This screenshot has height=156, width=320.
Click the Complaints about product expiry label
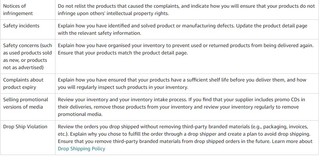click(x=23, y=84)
